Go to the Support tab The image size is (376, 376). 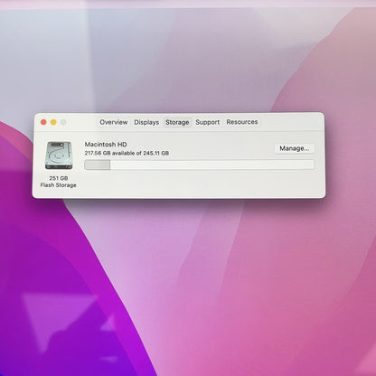tap(208, 122)
